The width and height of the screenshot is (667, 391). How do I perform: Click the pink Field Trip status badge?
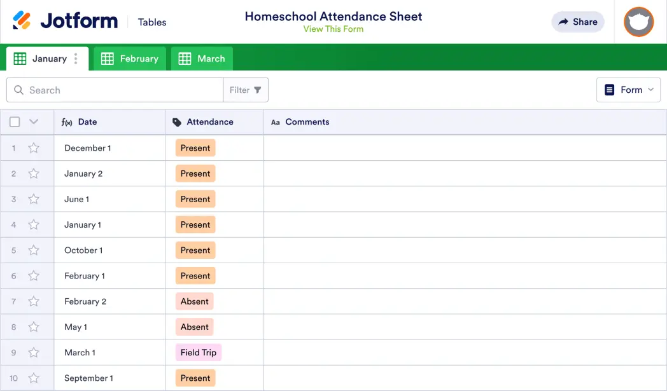198,352
